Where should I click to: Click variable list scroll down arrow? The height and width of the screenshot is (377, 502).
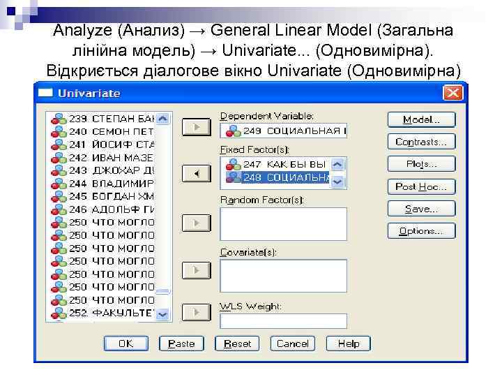pos(162,314)
